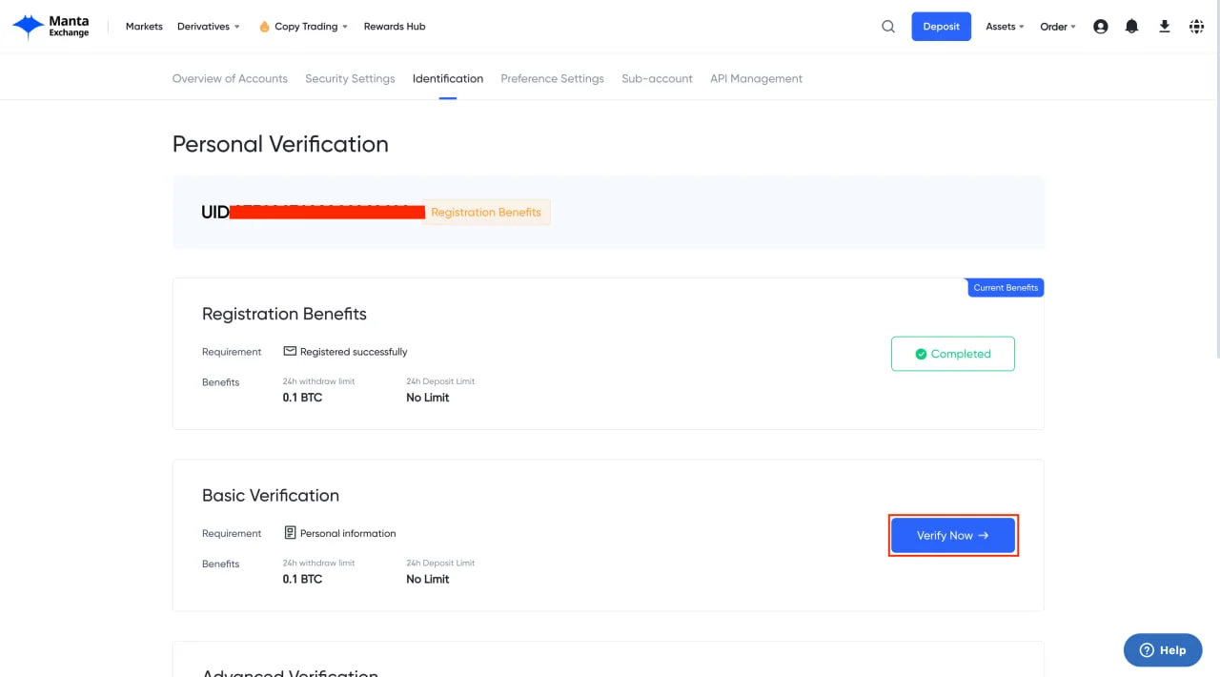Click the Verify Now button
This screenshot has width=1220, height=677.
(x=953, y=536)
